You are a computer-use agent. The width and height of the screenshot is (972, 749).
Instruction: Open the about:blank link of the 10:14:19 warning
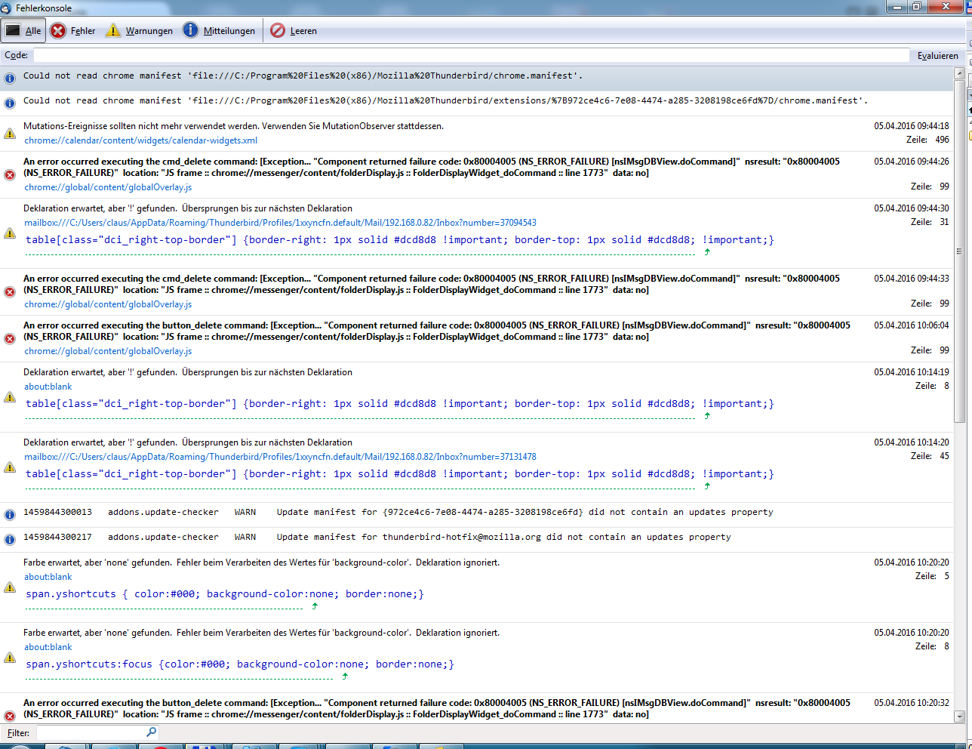(48, 387)
